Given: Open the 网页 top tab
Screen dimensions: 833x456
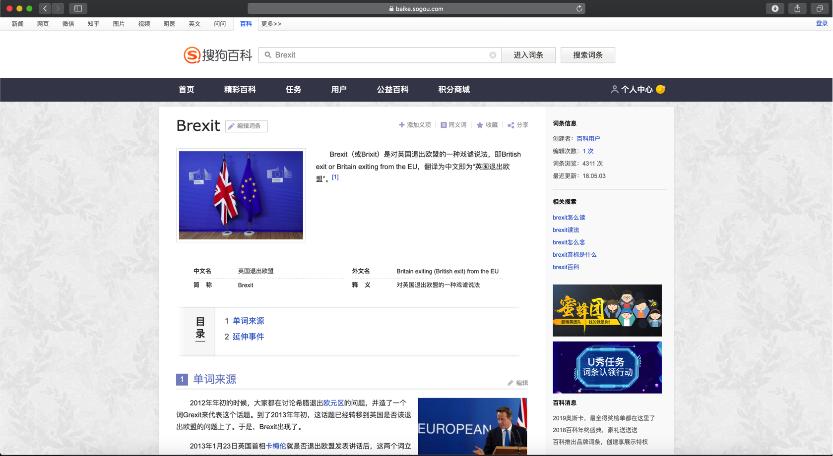Looking at the screenshot, I should 43,24.
